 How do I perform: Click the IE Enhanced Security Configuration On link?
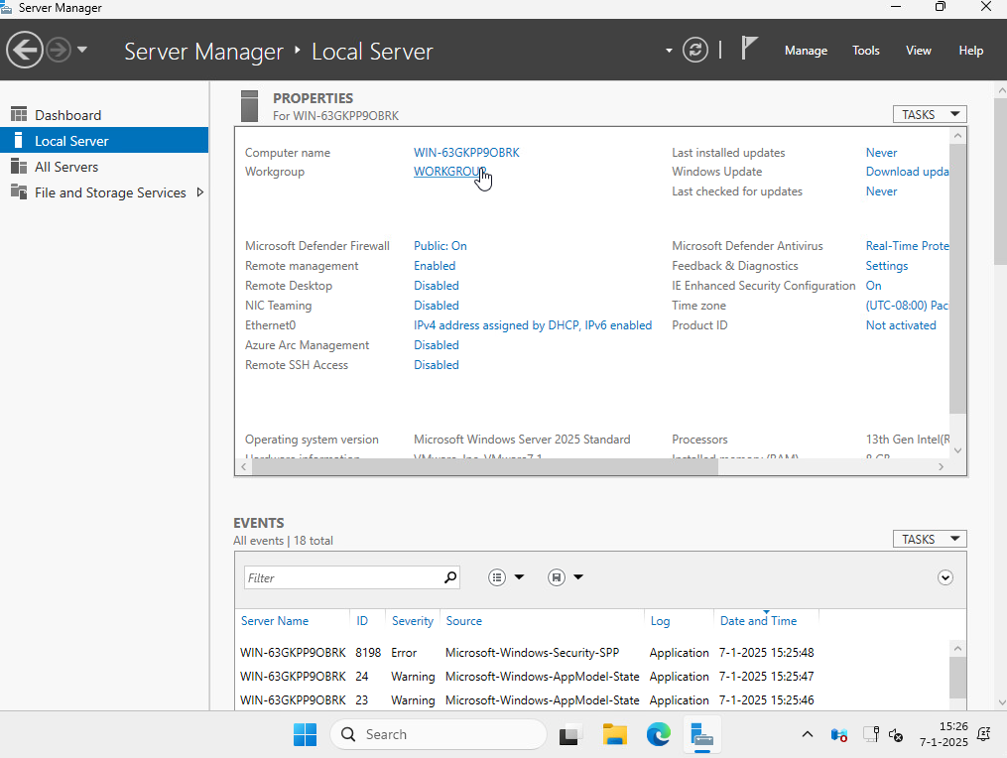coord(873,286)
